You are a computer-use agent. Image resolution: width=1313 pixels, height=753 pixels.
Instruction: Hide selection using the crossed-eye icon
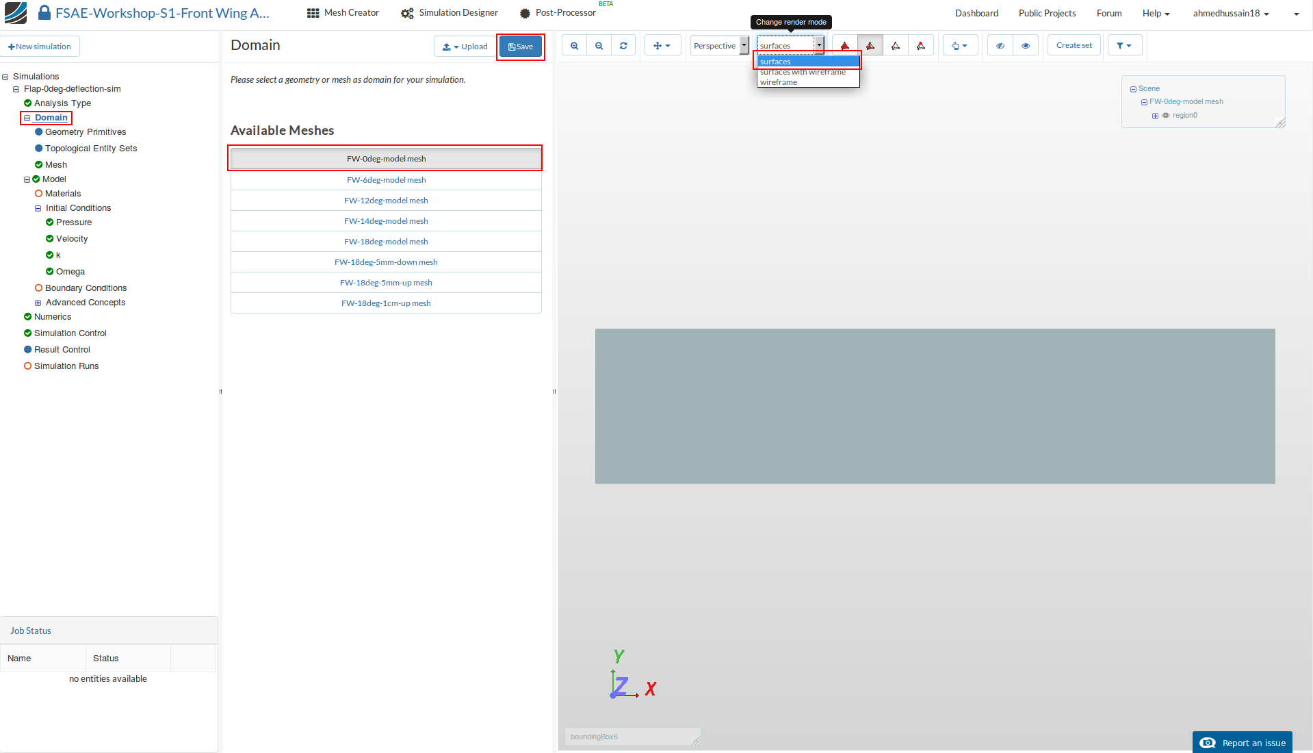[x=1000, y=46]
